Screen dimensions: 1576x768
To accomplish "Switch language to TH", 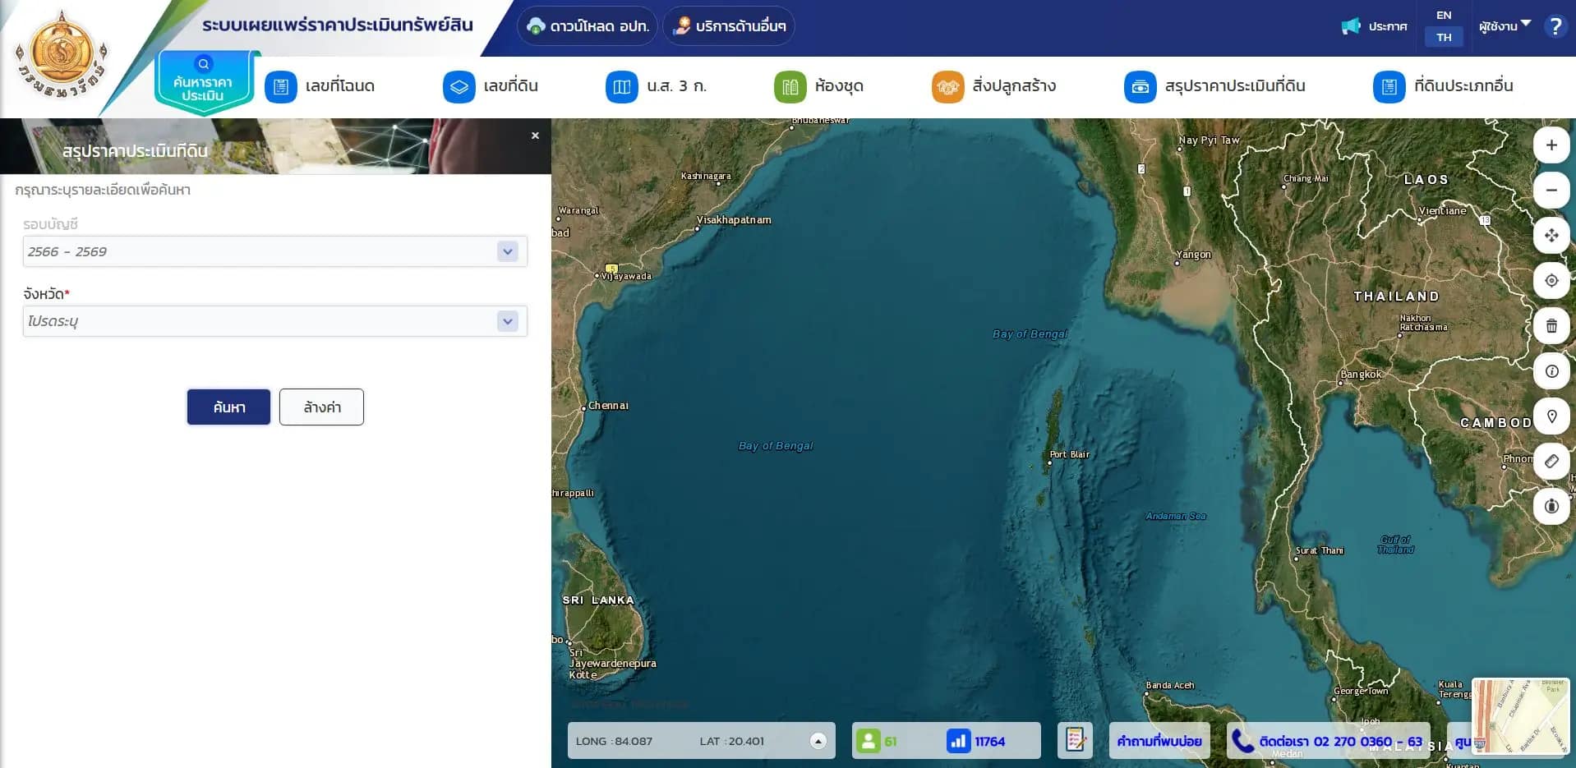I will (x=1443, y=37).
